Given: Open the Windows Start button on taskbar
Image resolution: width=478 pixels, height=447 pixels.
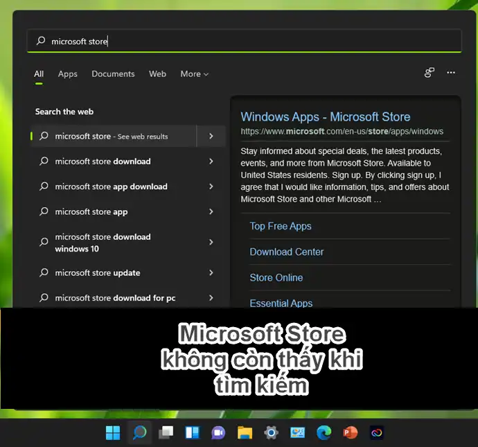Looking at the screenshot, I should tap(113, 432).
